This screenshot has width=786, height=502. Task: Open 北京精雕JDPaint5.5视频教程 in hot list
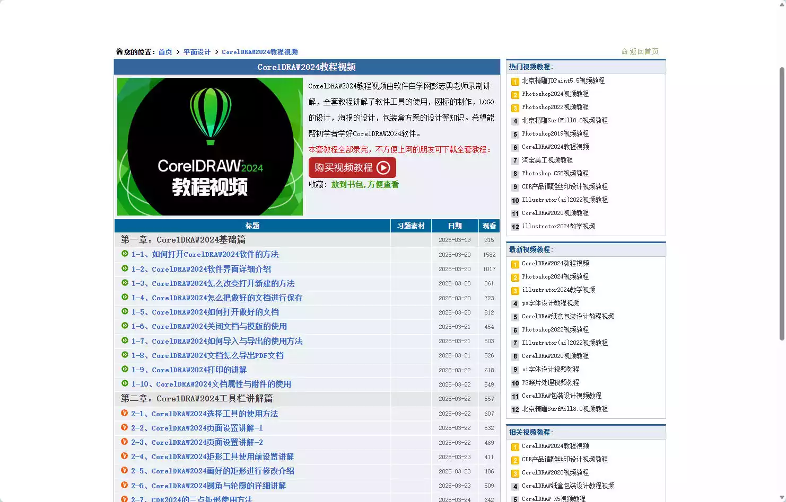click(x=563, y=81)
